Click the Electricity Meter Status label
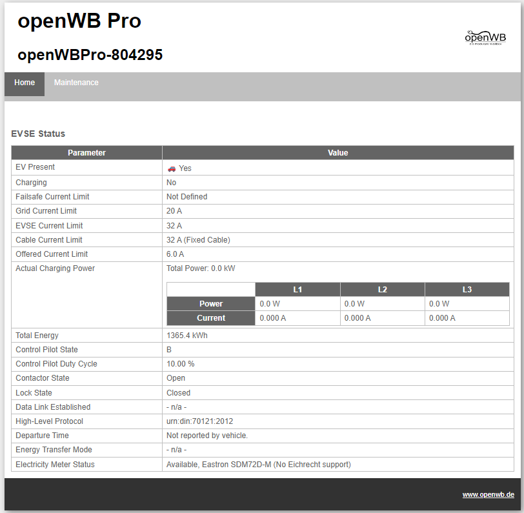524x513 pixels. (55, 465)
